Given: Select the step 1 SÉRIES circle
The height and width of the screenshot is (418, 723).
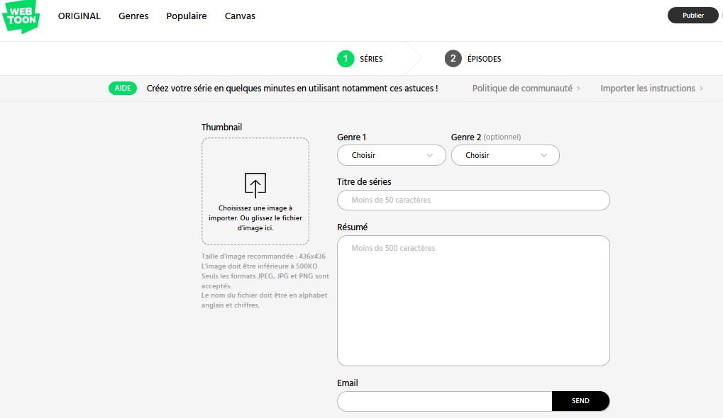Looking at the screenshot, I should [346, 59].
